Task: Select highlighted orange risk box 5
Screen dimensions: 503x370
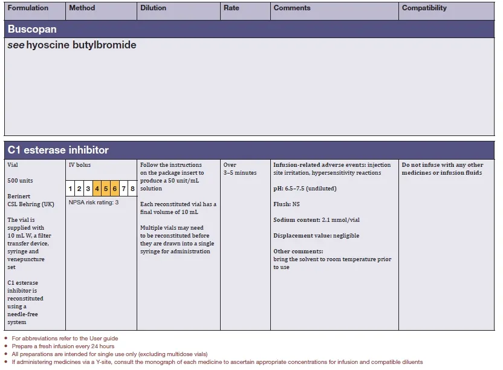Action: click(x=106, y=189)
